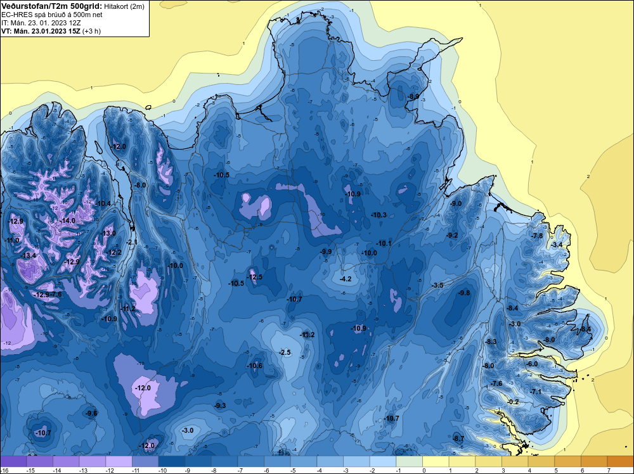Click the -14.0 temperature value on map
634x474 pixels.
pyautogui.click(x=68, y=221)
